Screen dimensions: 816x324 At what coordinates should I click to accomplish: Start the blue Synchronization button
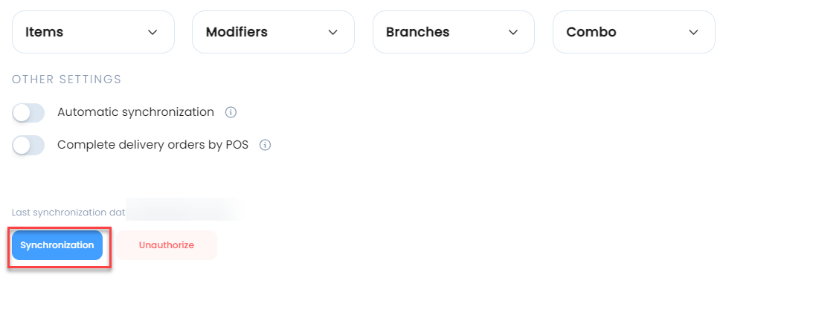(x=57, y=245)
